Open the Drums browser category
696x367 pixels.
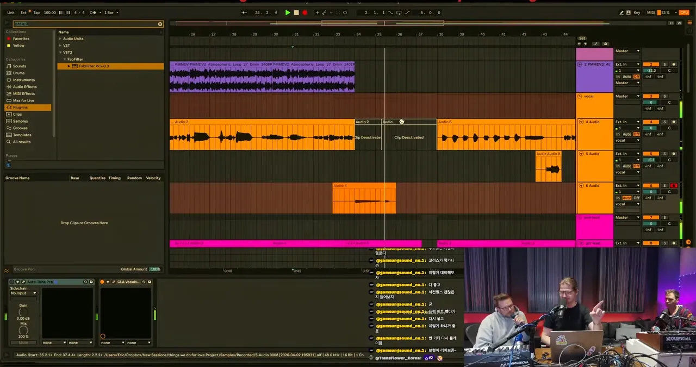[19, 73]
